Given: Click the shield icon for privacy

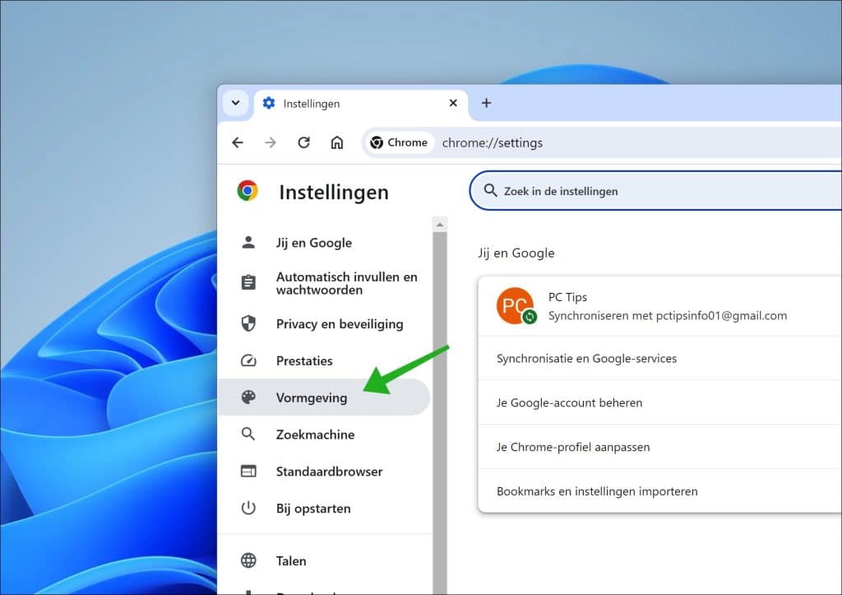Looking at the screenshot, I should (248, 323).
